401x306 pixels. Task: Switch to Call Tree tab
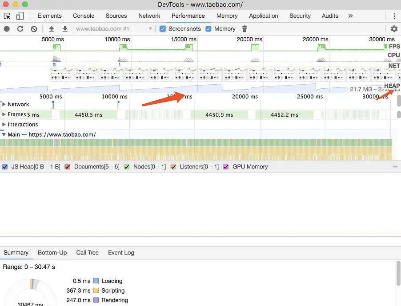pyautogui.click(x=87, y=253)
